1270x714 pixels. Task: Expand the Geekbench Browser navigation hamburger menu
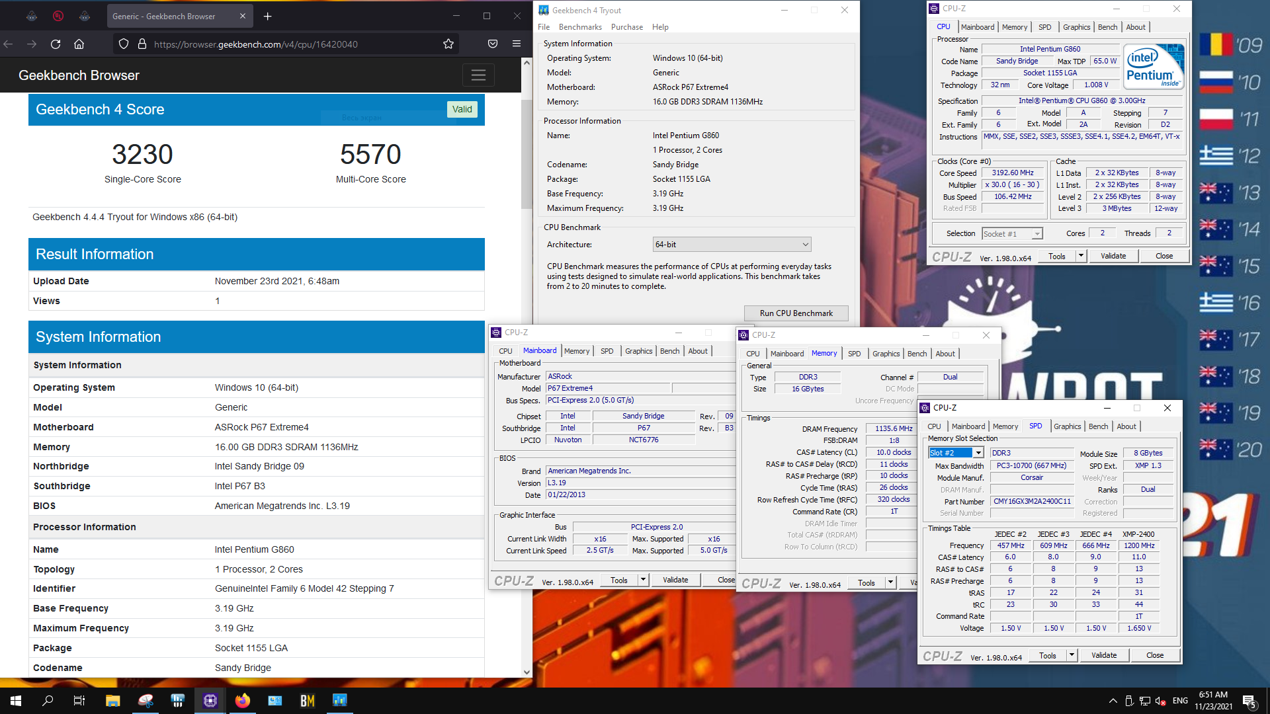[478, 75]
